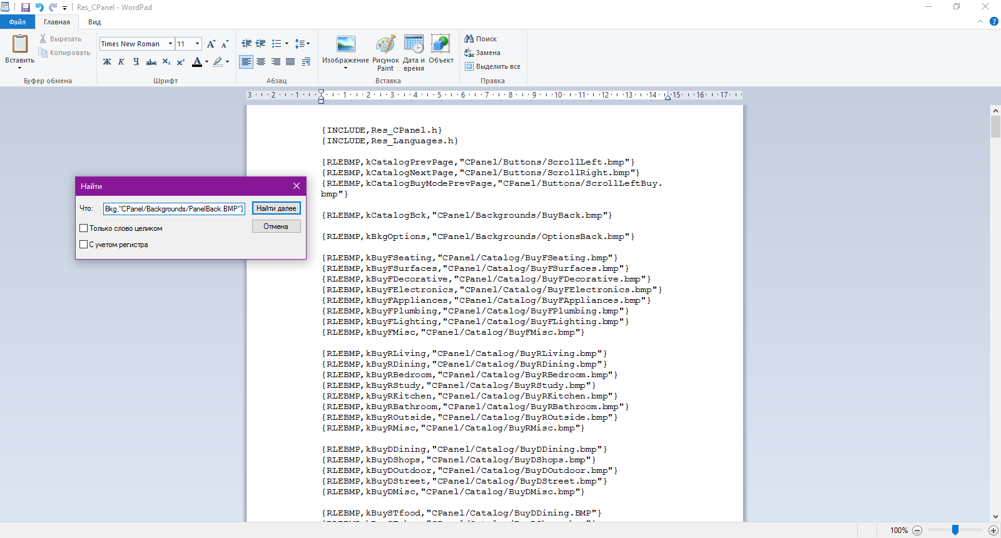Screen dimensions: 1001x538
Task: Center the text
Action: tap(261, 61)
